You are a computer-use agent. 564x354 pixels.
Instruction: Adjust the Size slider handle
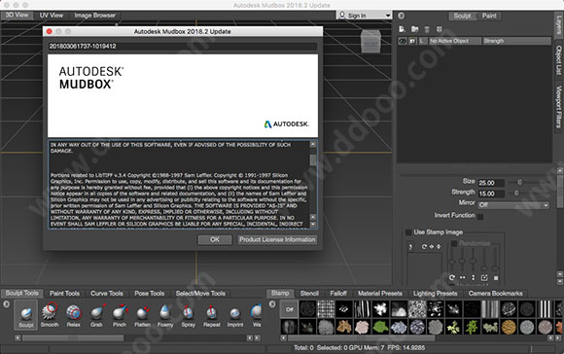(519, 183)
